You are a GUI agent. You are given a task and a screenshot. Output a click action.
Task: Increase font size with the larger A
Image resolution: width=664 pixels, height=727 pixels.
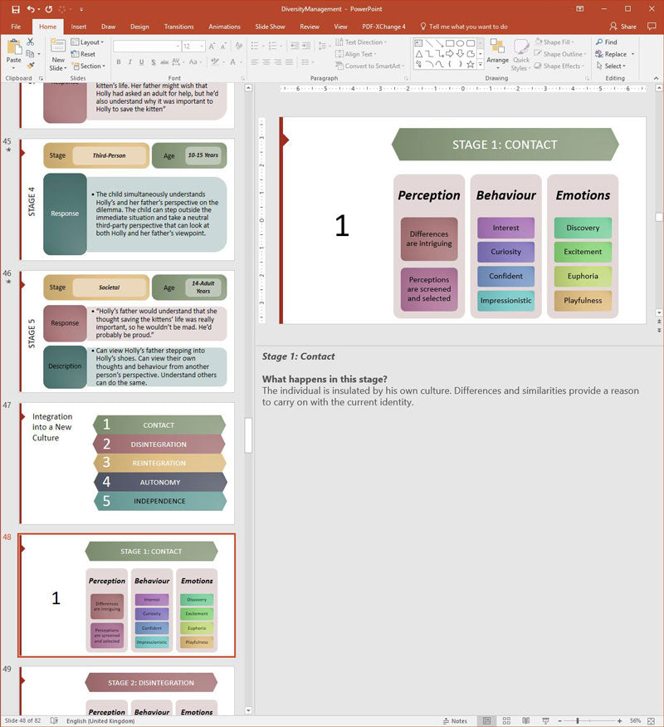point(212,47)
